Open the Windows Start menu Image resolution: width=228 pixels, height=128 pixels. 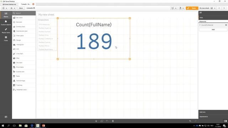pos(3,126)
